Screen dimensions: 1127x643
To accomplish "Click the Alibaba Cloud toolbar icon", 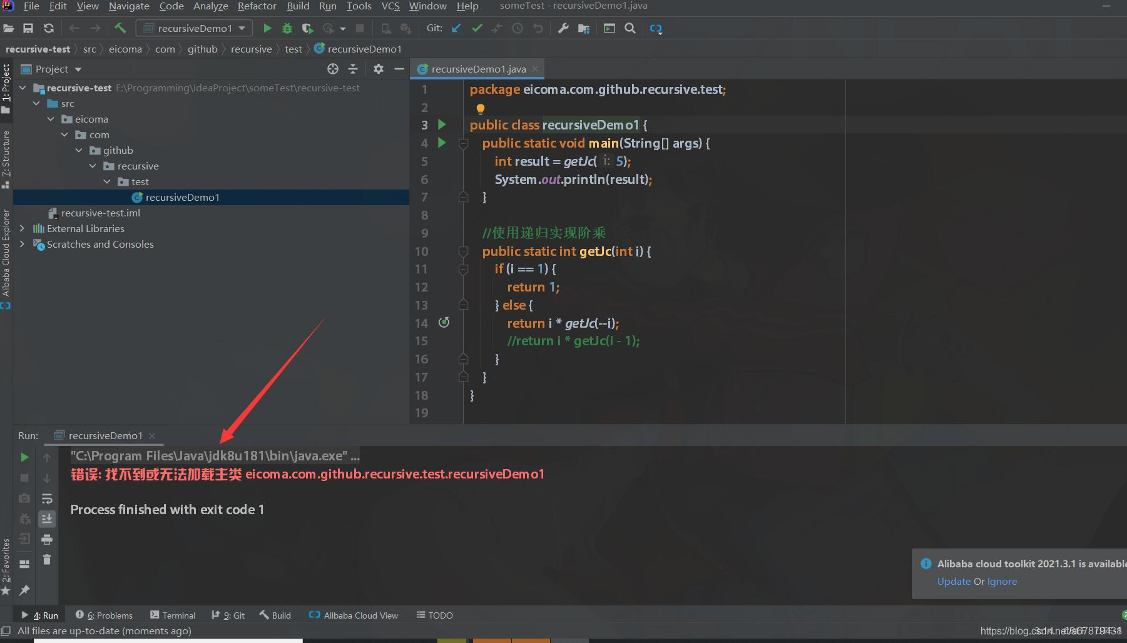I will (x=656, y=28).
